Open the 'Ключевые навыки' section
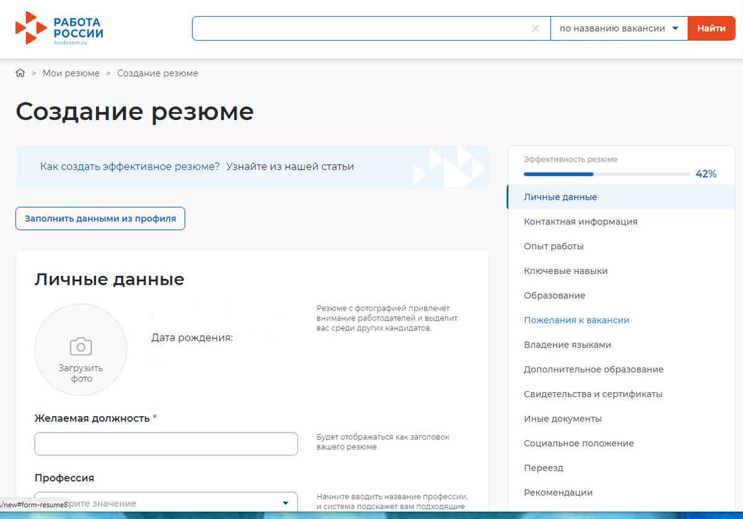The height and width of the screenshot is (519, 743). pyautogui.click(x=566, y=270)
